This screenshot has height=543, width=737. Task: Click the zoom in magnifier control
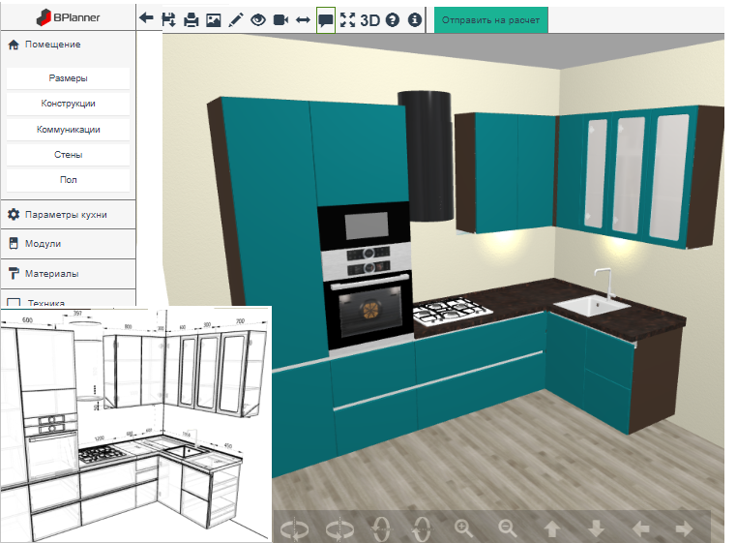tap(464, 528)
